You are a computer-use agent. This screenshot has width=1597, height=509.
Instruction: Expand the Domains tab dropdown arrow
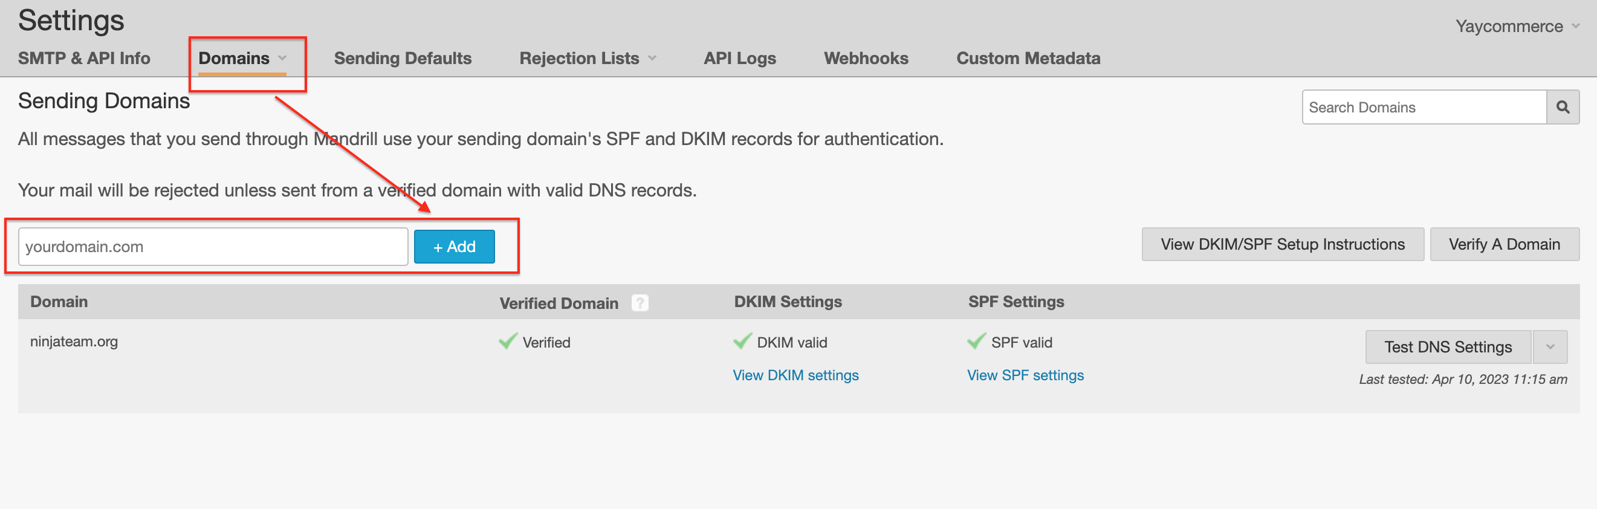[x=283, y=58]
